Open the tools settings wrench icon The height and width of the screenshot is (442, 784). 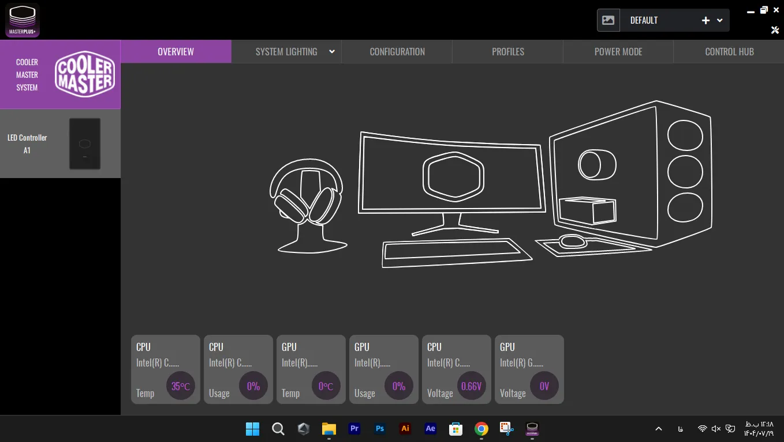click(775, 30)
